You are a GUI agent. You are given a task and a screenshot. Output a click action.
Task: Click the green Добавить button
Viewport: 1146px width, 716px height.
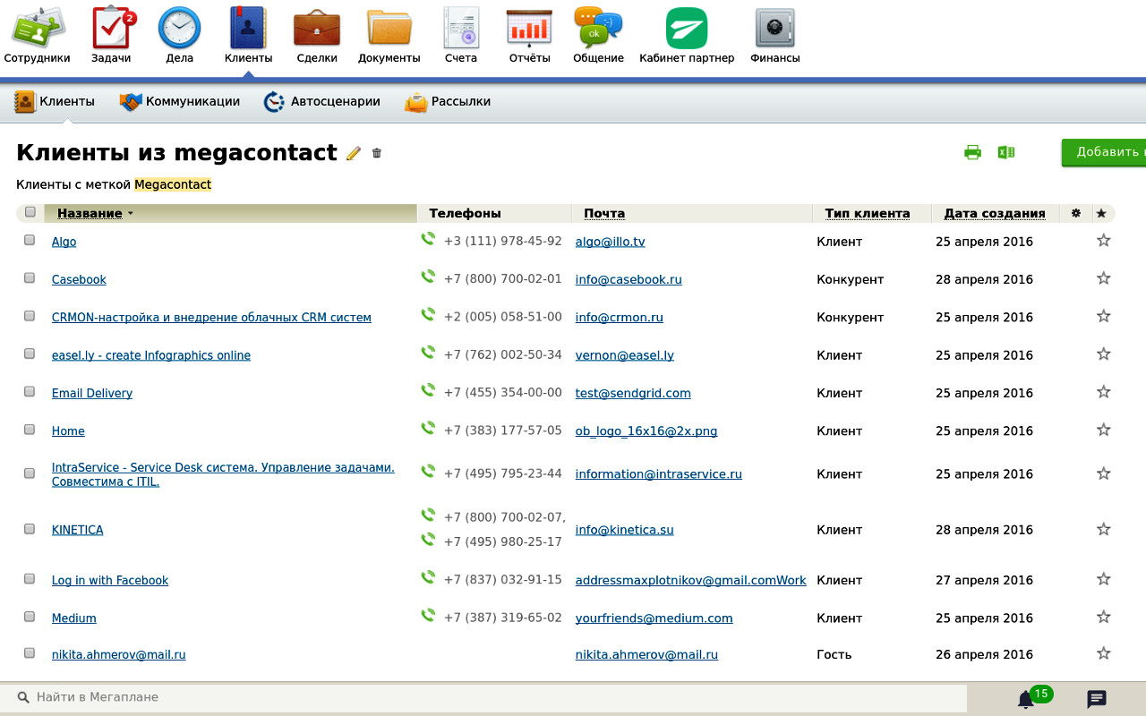click(x=1104, y=152)
